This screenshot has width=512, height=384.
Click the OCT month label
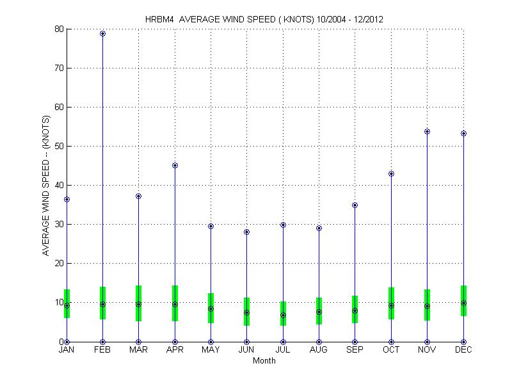391,349
